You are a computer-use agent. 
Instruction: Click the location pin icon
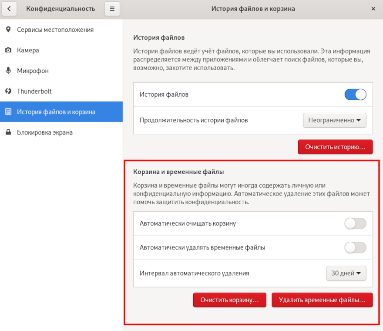[8, 30]
